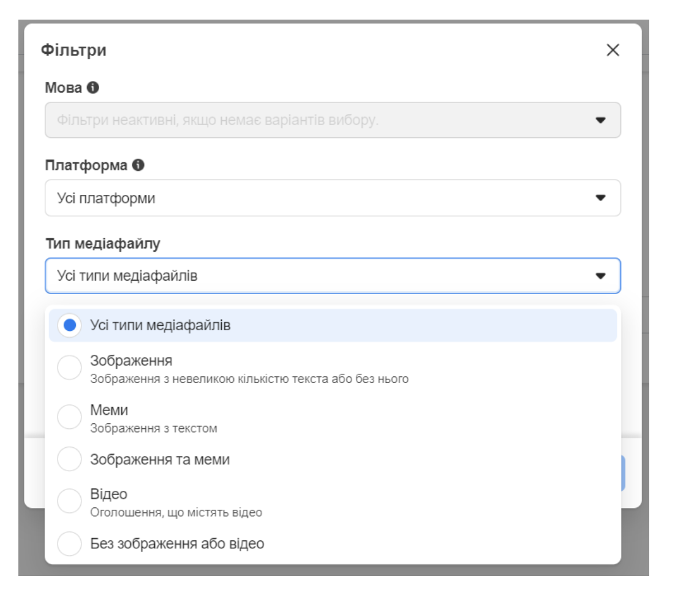Click the Фільтри dialog title

click(73, 50)
